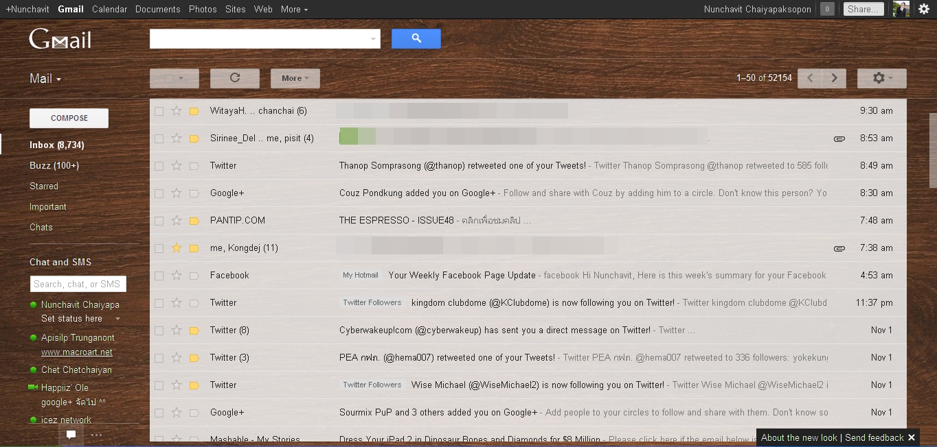Viewport: 937px width, 447px height.
Task: Show search options dropdown arrow in search box
Action: [x=374, y=39]
